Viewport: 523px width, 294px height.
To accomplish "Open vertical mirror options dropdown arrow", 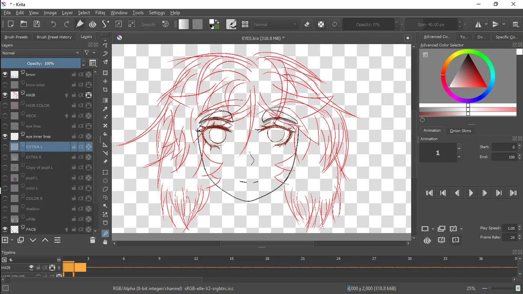I will coord(503,24).
